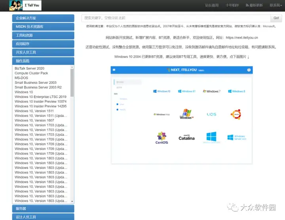Open the I Tell You logo
Screen dimensions: 285x220
[25, 6]
